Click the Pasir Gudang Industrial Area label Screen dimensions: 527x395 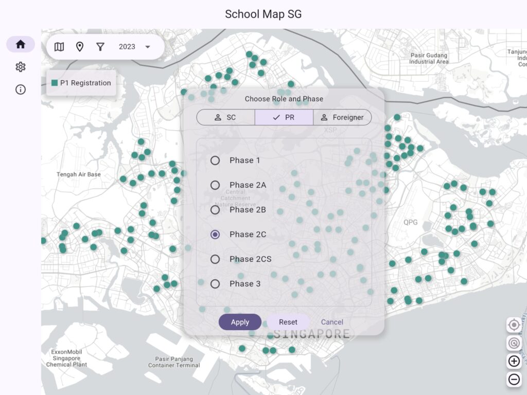429,59
